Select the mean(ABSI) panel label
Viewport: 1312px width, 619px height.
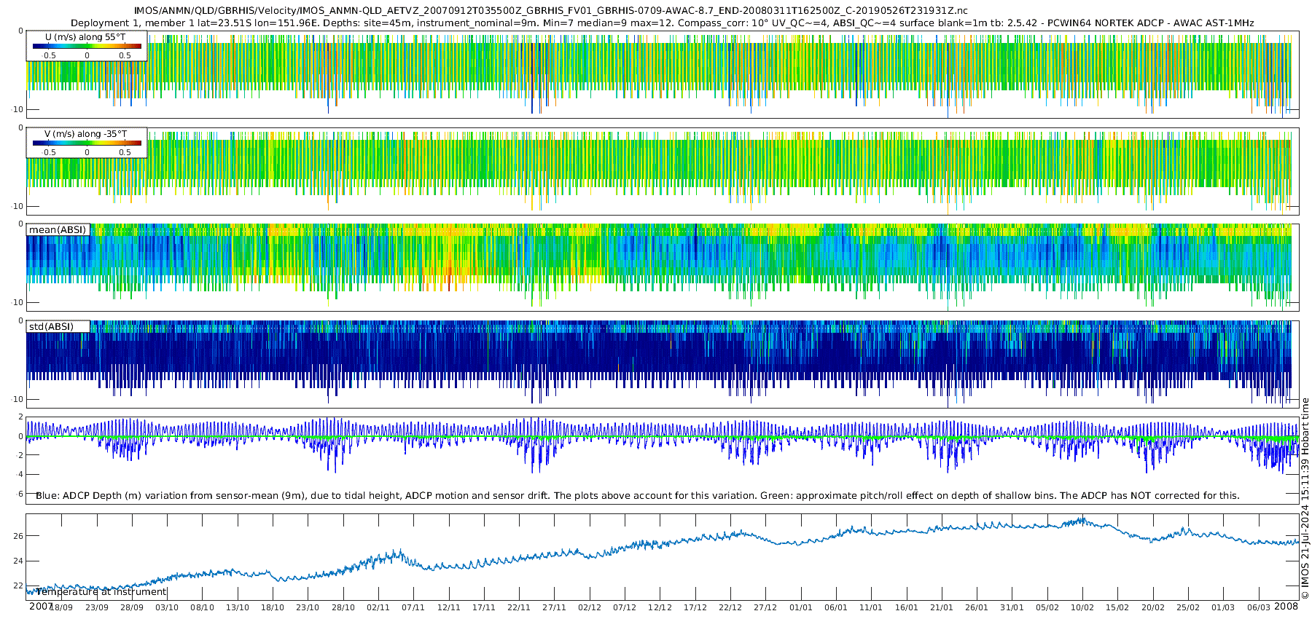tap(58, 230)
